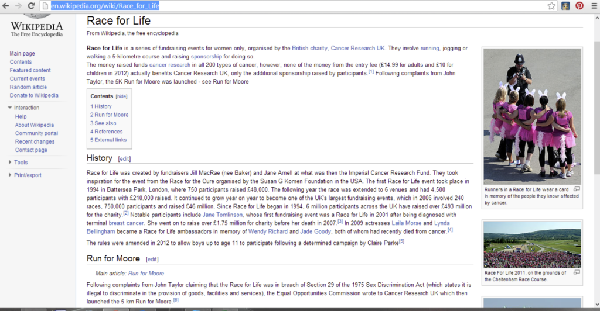Open the runners in pink tutus photo
The height and width of the screenshot is (311, 600).
click(532, 116)
